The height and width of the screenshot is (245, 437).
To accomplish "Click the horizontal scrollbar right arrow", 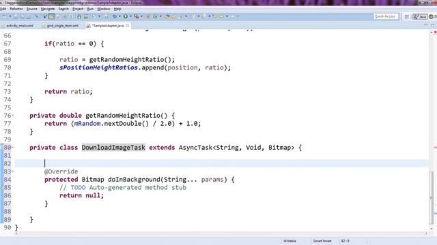I will [x=426, y=233].
